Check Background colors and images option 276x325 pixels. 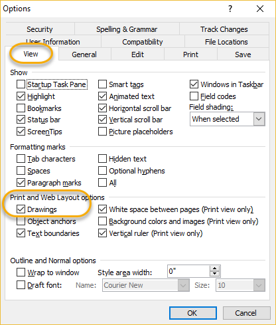tap(102, 221)
